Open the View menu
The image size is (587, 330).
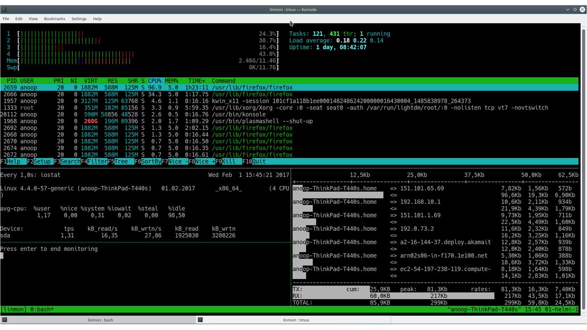point(33,19)
